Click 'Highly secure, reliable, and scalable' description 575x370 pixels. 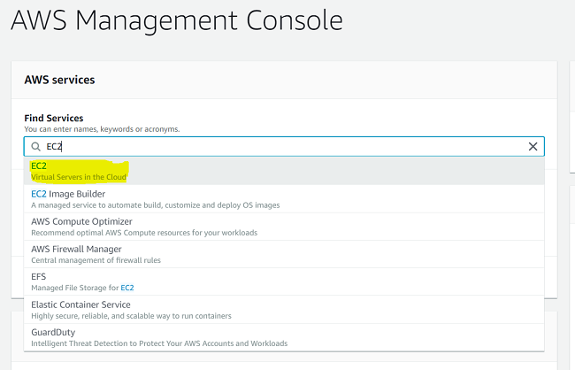coord(131,316)
